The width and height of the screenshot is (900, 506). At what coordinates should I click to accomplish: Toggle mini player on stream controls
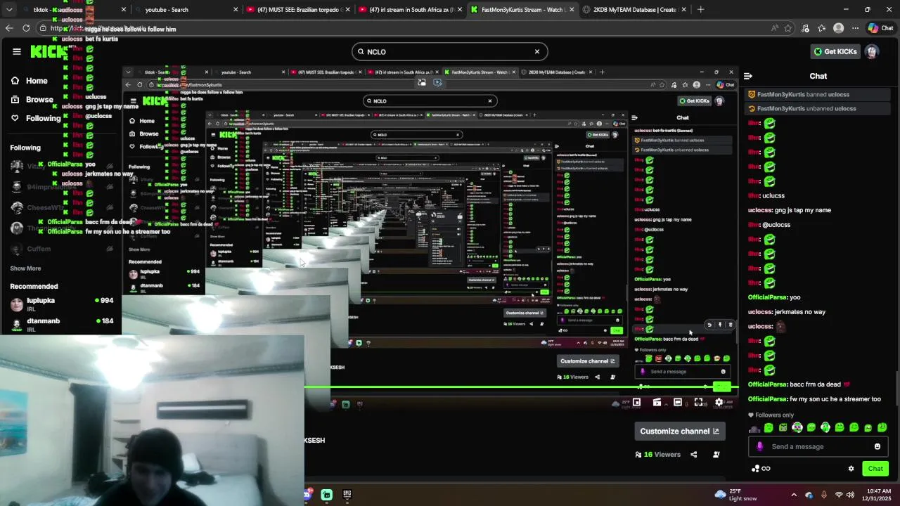636,403
